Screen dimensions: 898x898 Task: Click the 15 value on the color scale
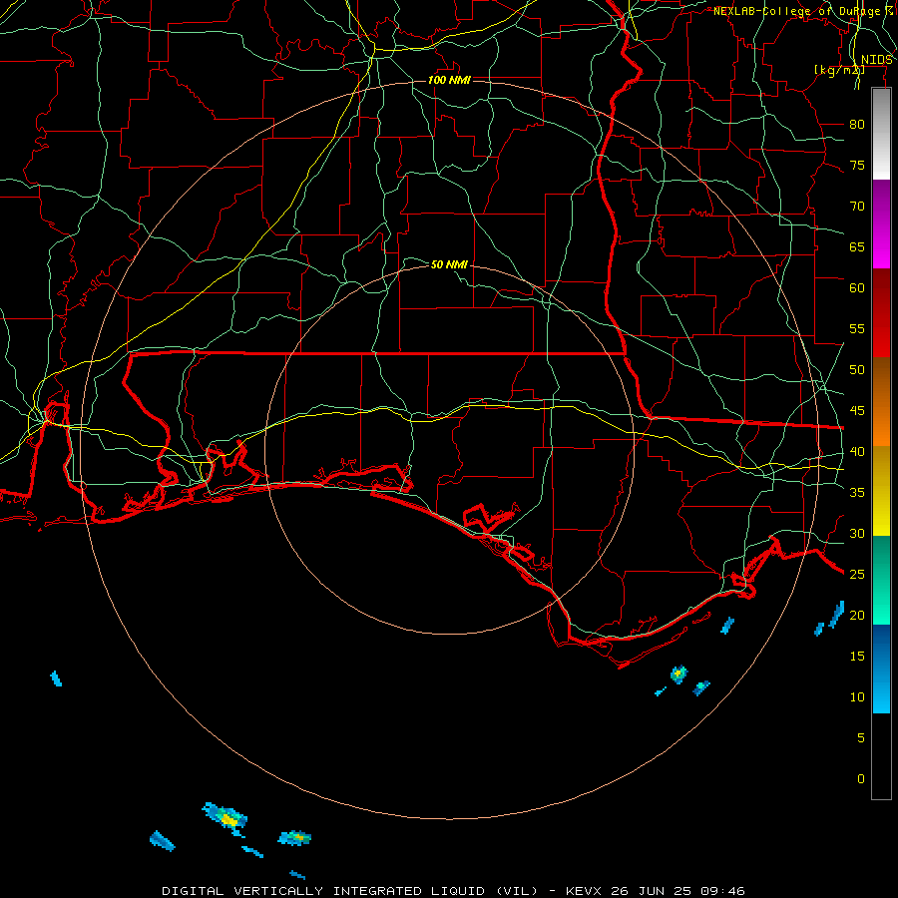(x=857, y=657)
